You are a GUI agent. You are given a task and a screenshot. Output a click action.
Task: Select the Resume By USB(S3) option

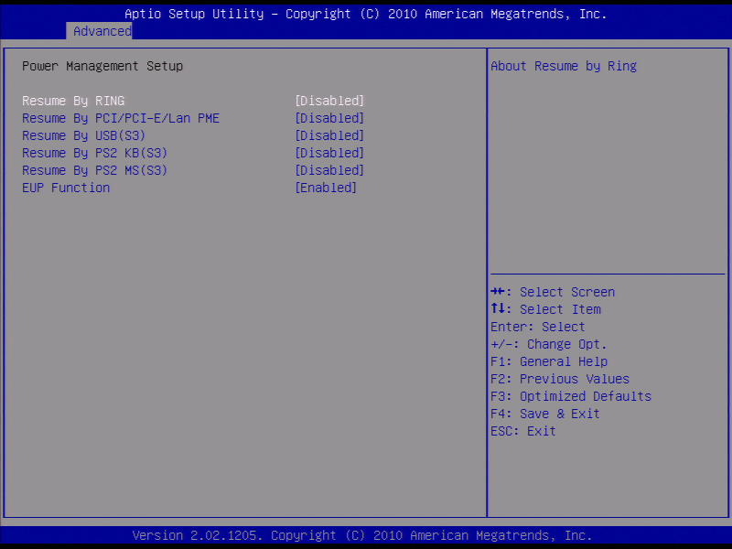(x=84, y=135)
